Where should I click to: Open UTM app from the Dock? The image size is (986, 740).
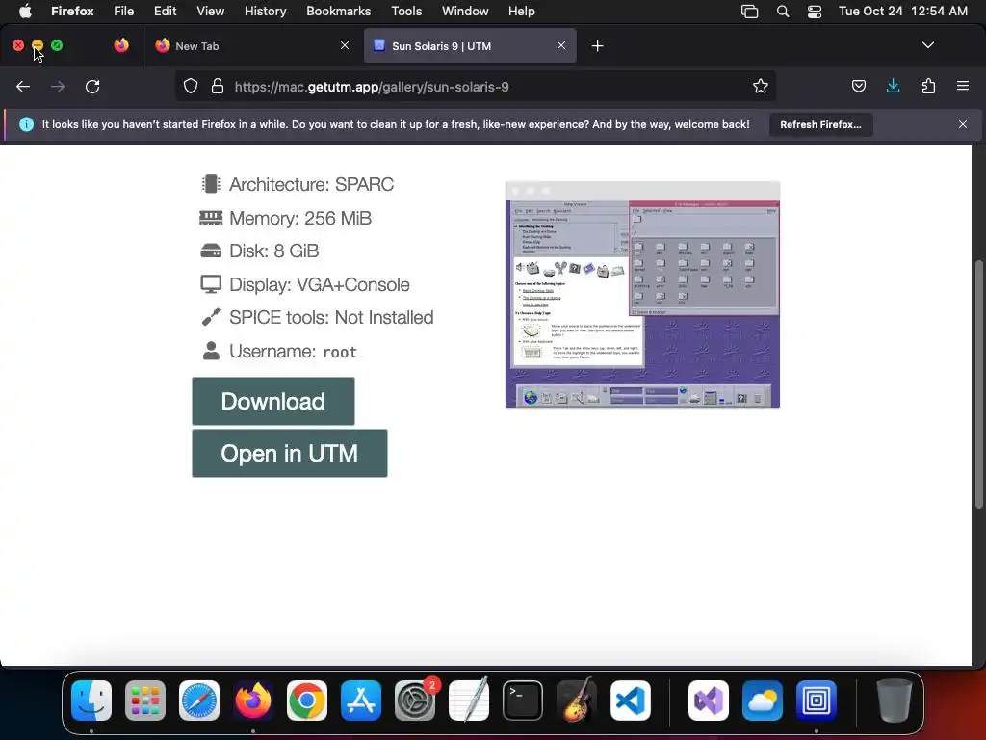[817, 700]
